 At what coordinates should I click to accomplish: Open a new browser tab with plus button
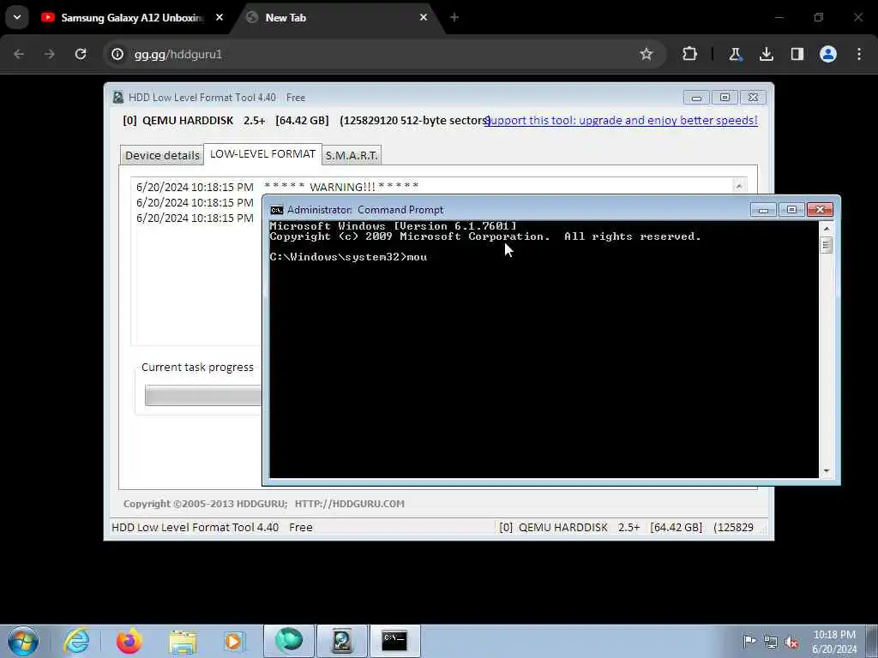454,18
